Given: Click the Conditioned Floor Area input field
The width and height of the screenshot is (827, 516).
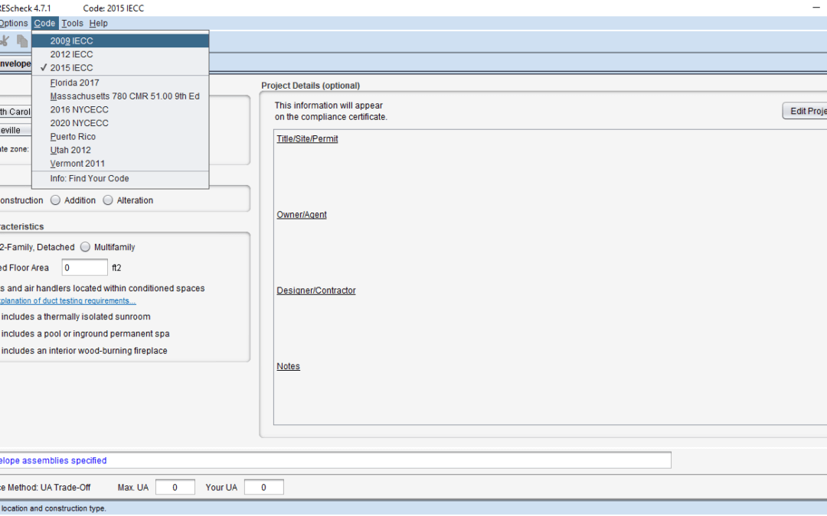Looking at the screenshot, I should [85, 268].
